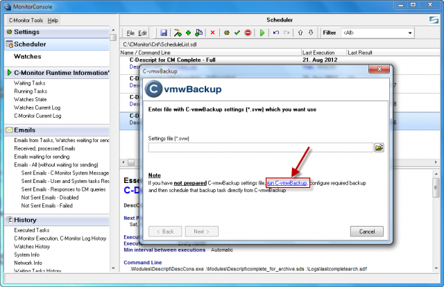Open Watches History
This screenshot has height=287, width=444.
(x=32, y=247)
